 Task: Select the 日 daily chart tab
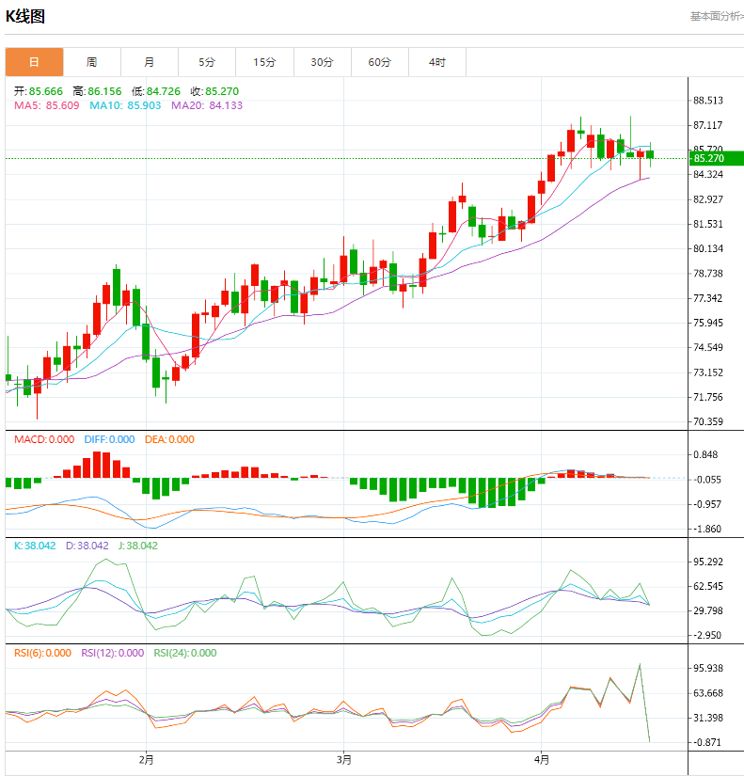click(34, 62)
